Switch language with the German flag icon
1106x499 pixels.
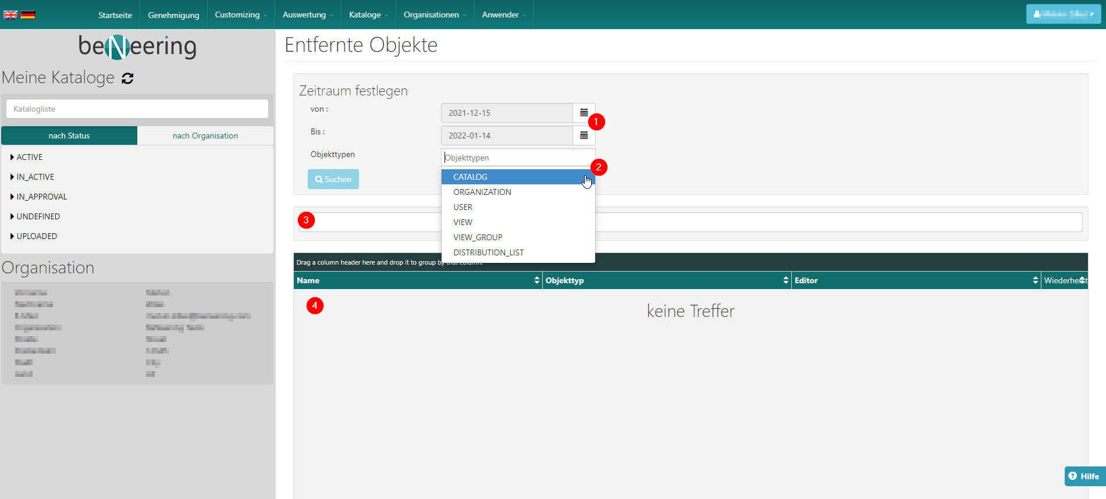tap(28, 15)
